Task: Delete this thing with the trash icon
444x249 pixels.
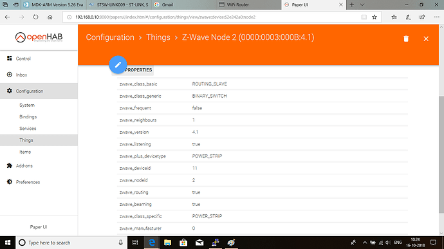Action: (x=406, y=39)
